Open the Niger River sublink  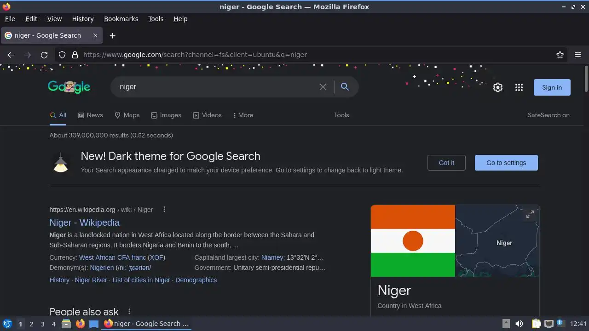91,280
